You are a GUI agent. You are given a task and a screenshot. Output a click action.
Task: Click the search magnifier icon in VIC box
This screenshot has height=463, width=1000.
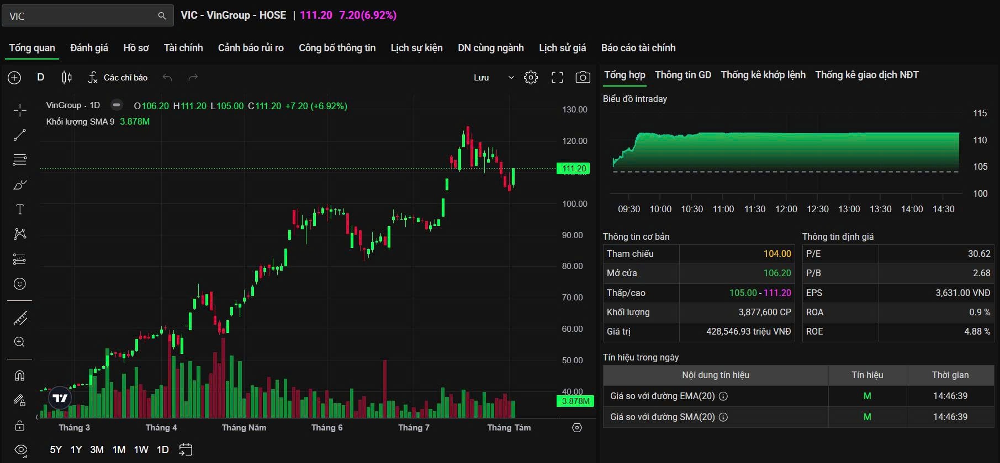click(161, 16)
